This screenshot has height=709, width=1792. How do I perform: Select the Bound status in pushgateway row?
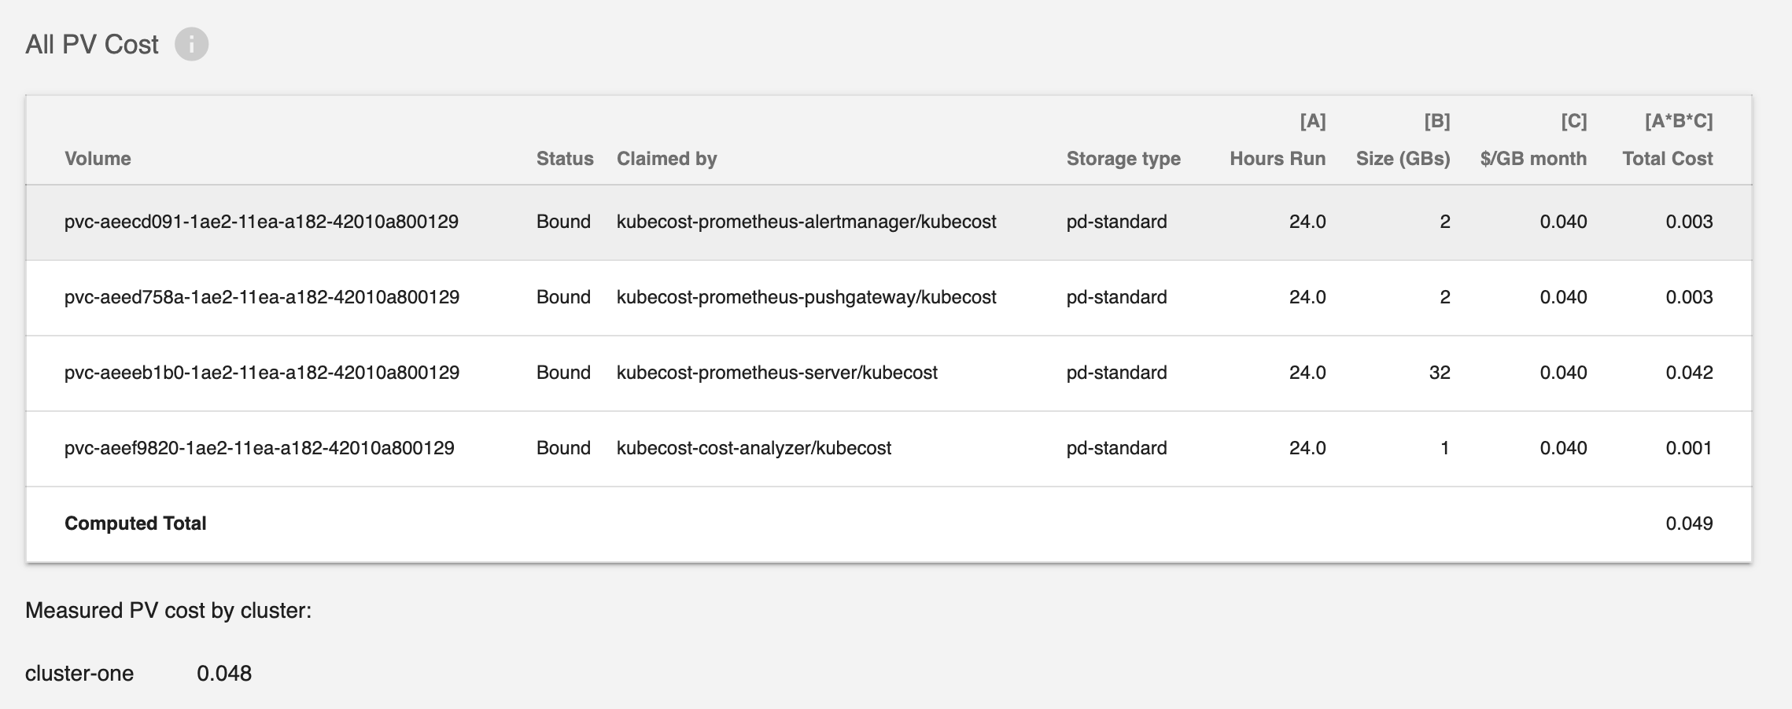click(x=563, y=297)
